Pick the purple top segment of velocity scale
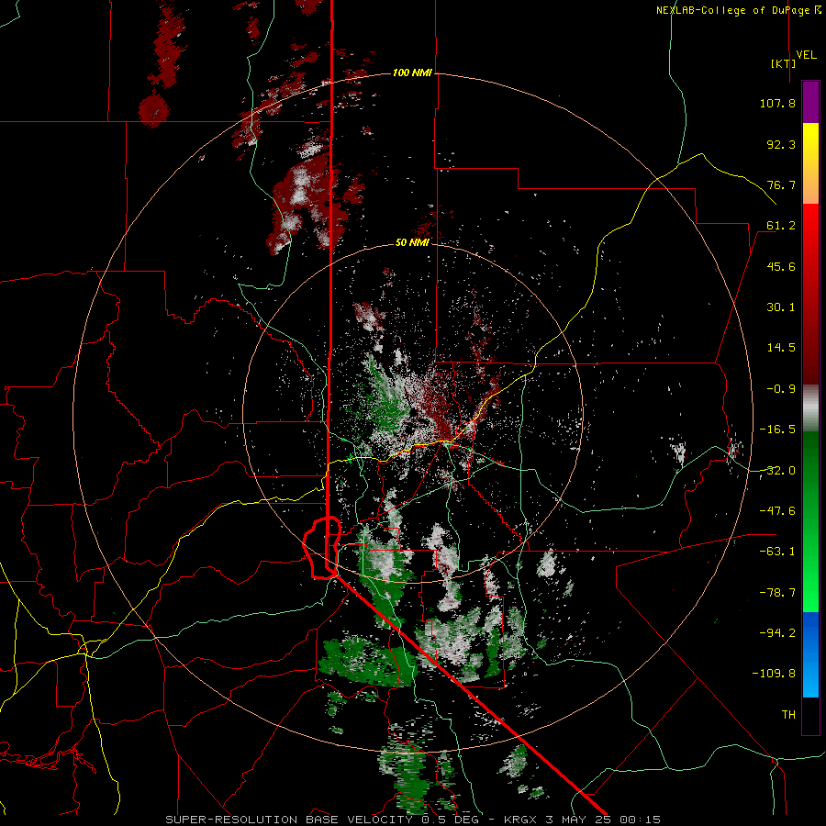This screenshot has width=826, height=826. (810, 102)
